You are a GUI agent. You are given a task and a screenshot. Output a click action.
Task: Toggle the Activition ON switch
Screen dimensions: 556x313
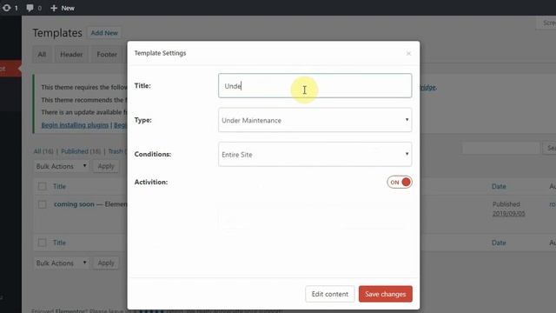pyautogui.click(x=400, y=182)
